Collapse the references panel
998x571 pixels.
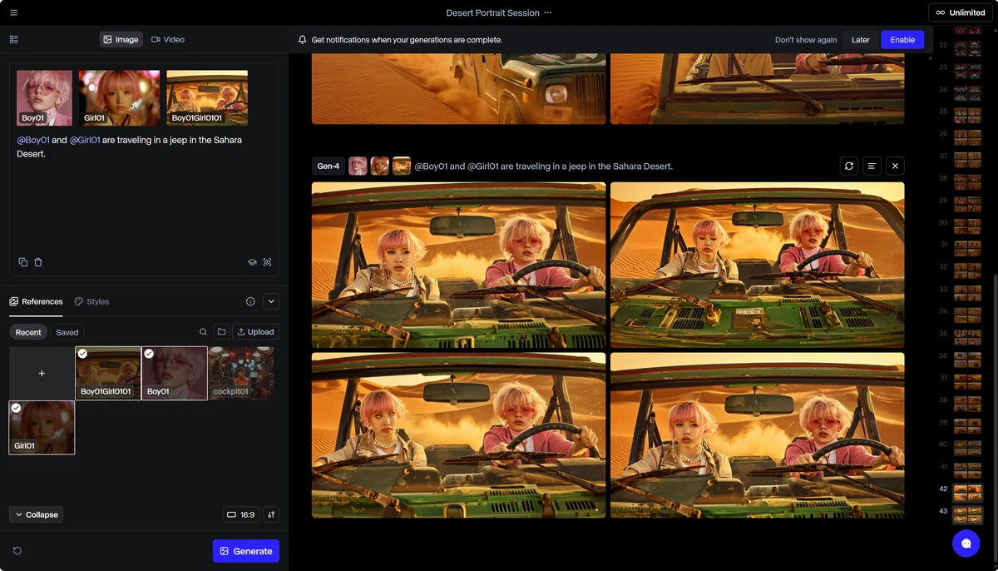coord(37,514)
